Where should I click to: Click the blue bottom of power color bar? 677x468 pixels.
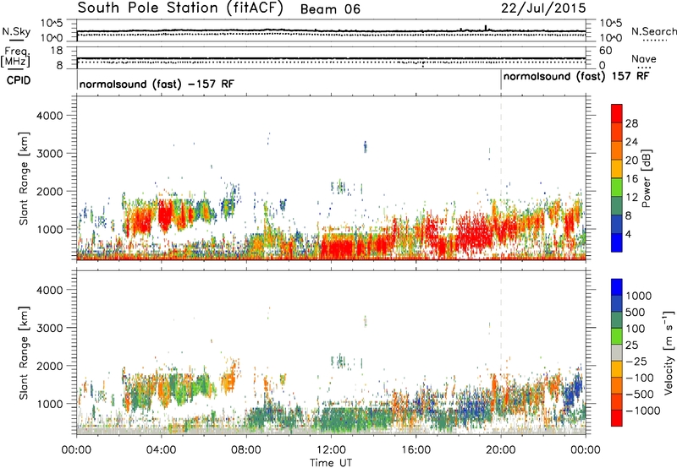point(617,242)
